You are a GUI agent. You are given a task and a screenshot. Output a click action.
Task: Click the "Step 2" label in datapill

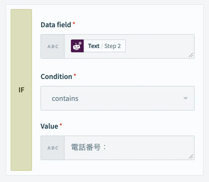point(112,46)
